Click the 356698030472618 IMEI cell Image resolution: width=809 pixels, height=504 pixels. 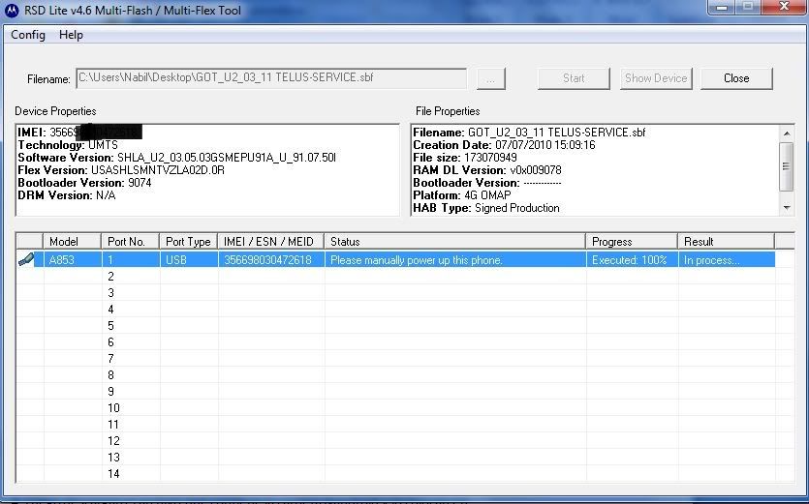(271, 259)
